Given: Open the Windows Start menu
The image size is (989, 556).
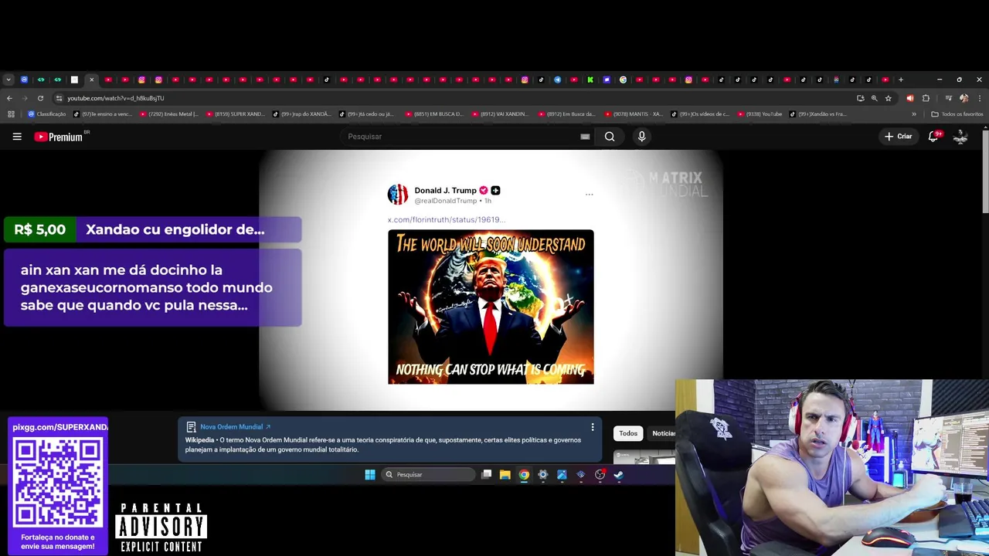Looking at the screenshot, I should tap(370, 475).
